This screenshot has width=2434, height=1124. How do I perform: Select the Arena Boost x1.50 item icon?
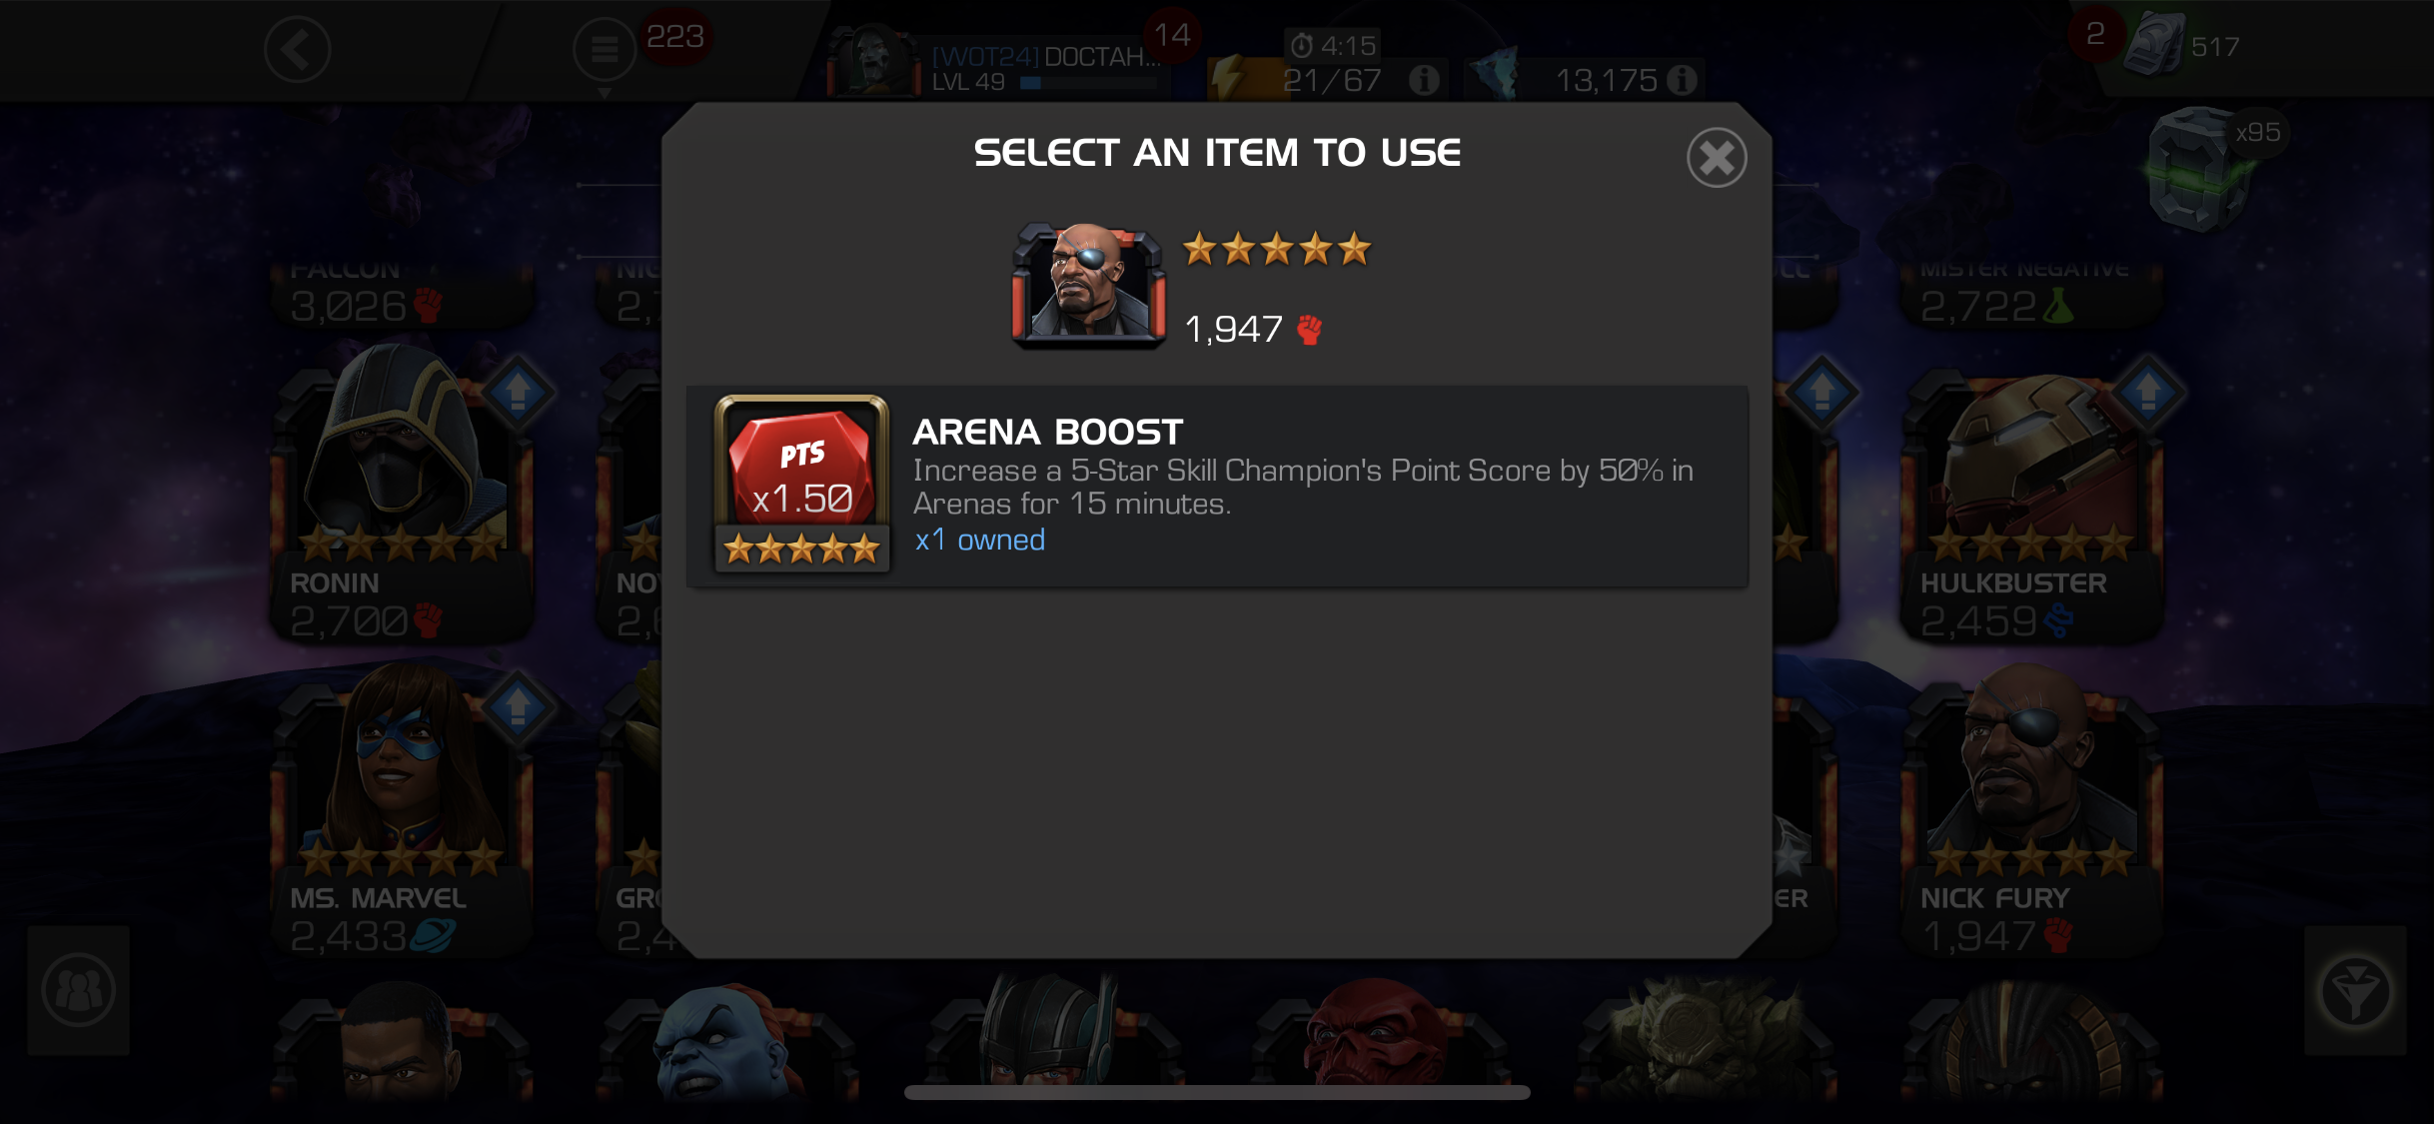801,485
